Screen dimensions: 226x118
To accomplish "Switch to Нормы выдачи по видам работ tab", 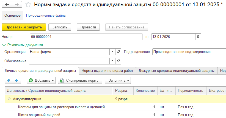I will point(107,71).
